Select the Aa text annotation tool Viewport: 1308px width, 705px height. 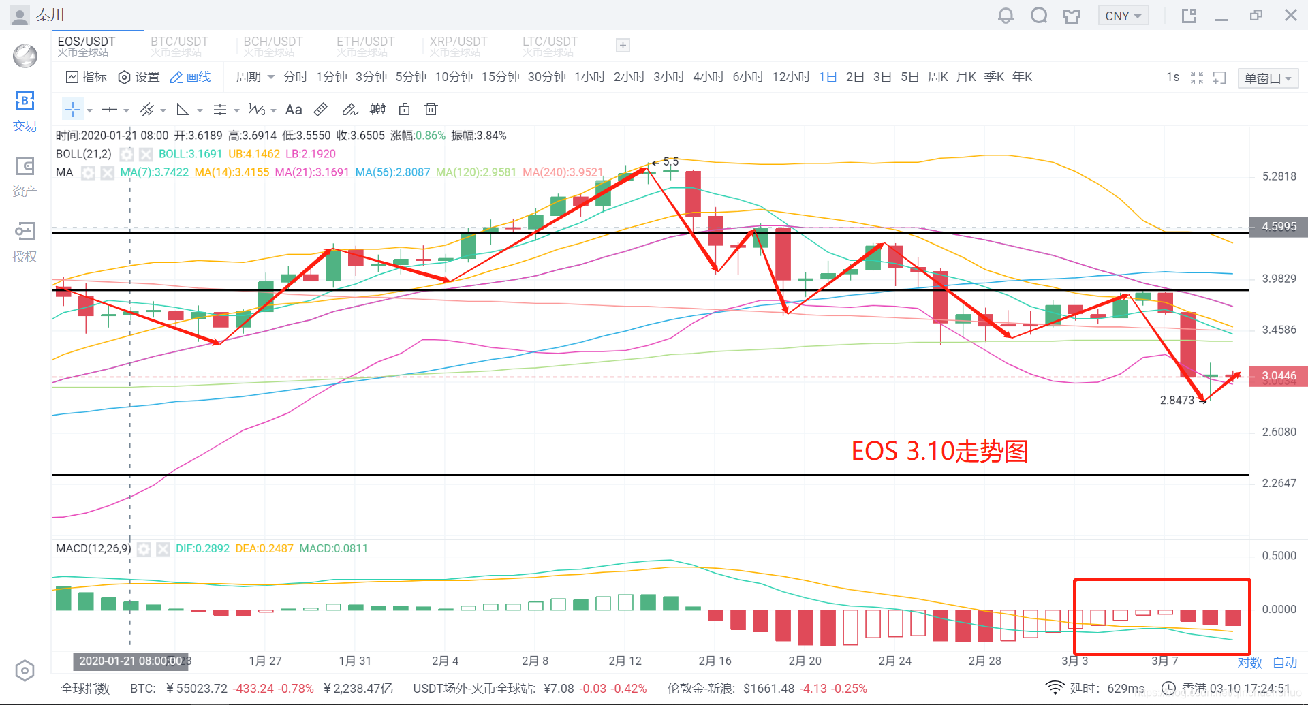pos(294,110)
